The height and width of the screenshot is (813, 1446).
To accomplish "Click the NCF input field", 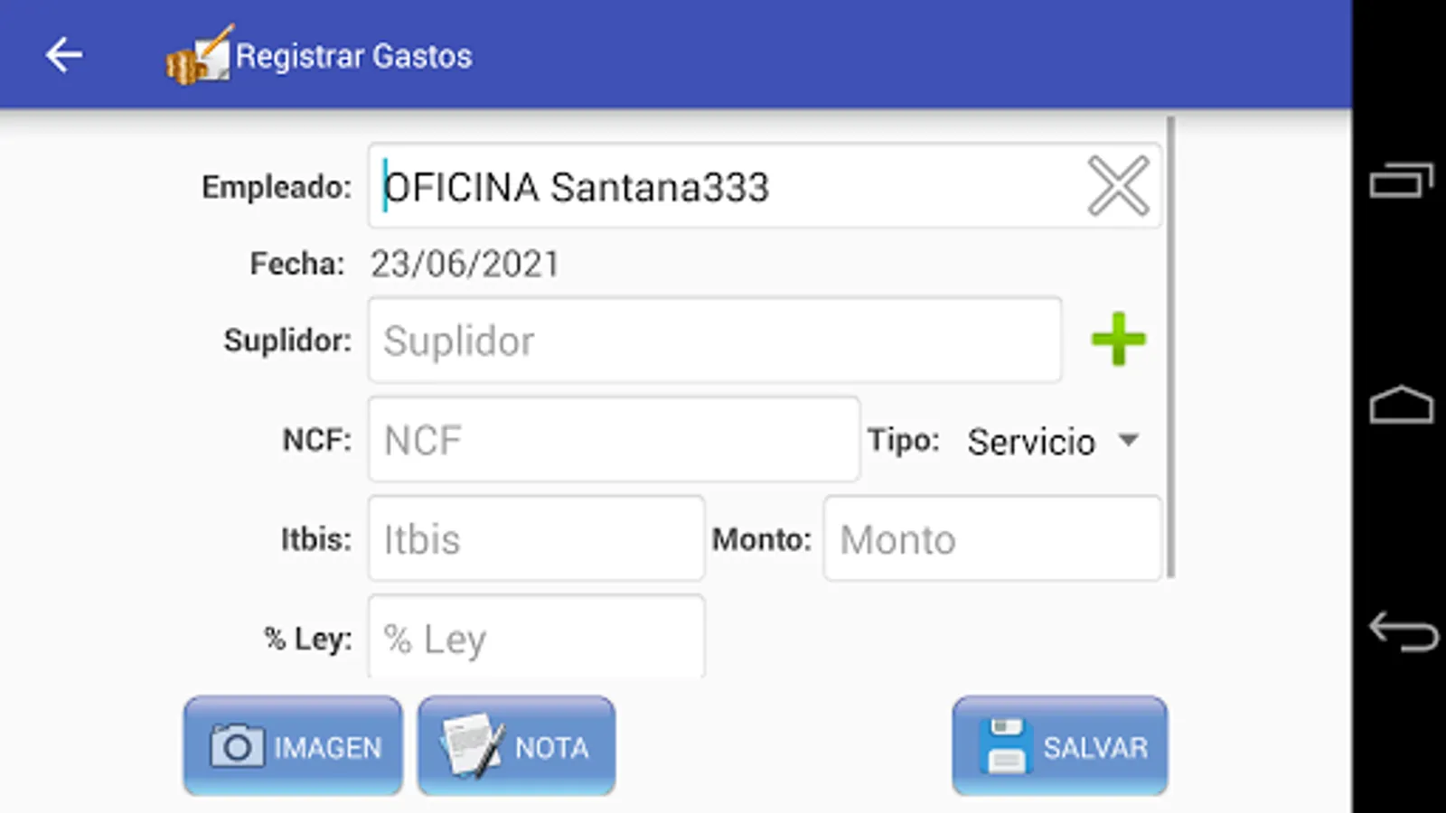I will point(613,440).
